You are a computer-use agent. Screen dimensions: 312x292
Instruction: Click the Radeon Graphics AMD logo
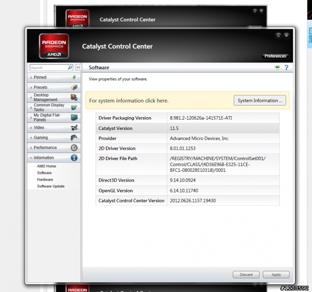pyautogui.click(x=54, y=46)
